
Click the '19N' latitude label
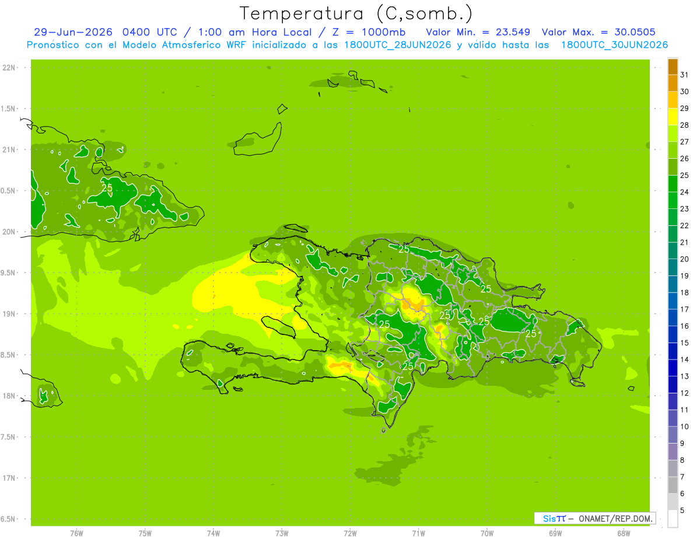8,313
